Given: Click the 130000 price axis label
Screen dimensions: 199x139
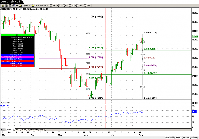Looking at the screenshot, I should pos(195,49).
